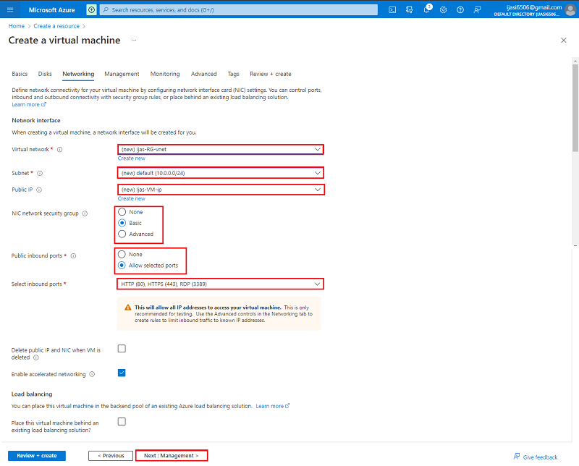Open the account avatar menu for ijasi6506
This screenshot has width=579, height=466.
pos(569,9)
